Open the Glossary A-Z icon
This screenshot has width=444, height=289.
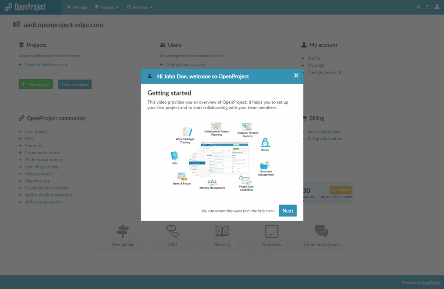click(222, 231)
